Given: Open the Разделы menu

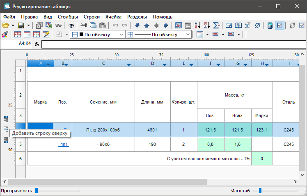Looking at the screenshot, I should [x=137, y=17].
